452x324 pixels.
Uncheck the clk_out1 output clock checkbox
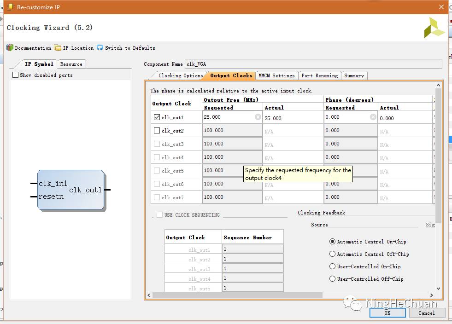point(157,117)
